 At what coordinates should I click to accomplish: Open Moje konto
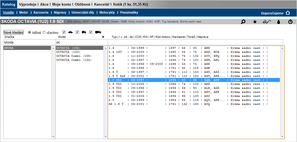[62, 4]
